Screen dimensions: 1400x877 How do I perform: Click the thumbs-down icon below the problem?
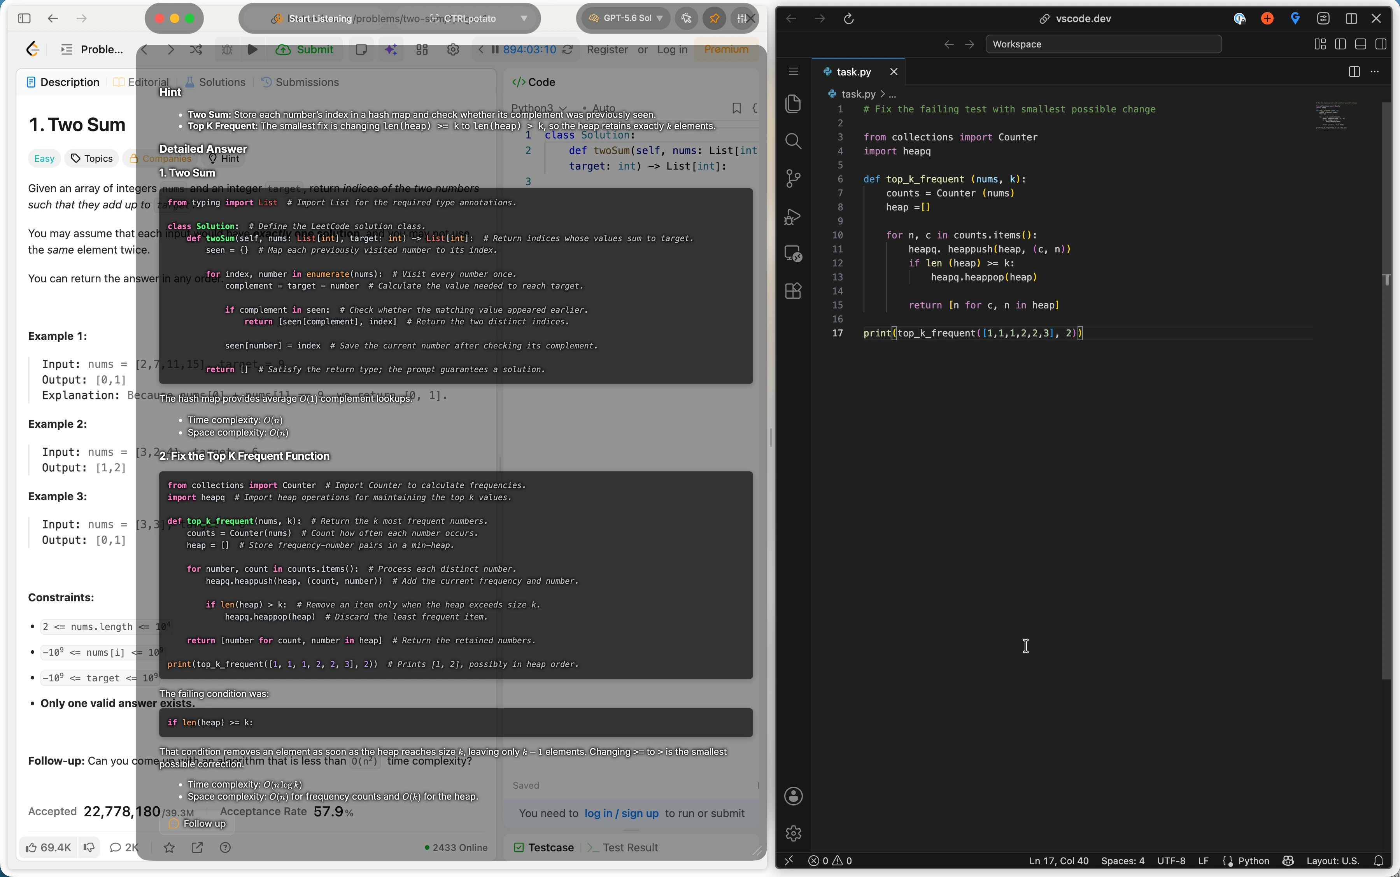(x=89, y=847)
